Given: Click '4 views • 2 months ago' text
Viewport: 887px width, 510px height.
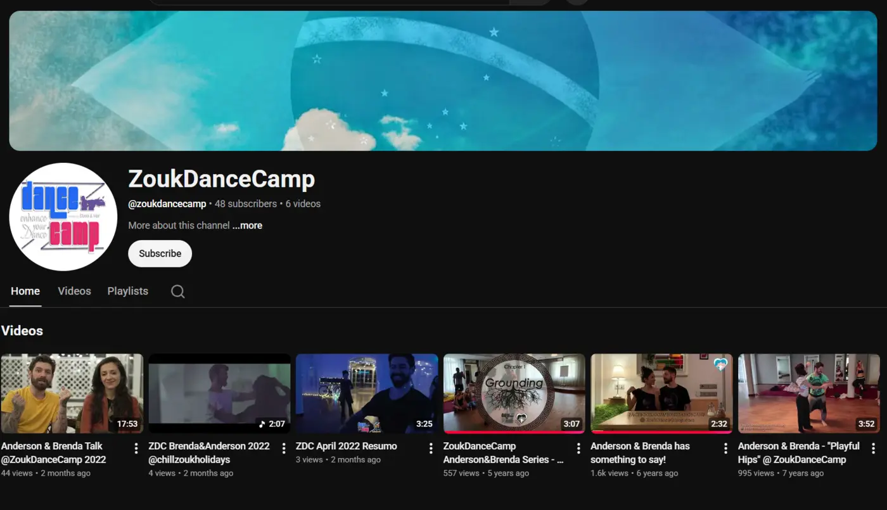Looking at the screenshot, I should click(191, 473).
